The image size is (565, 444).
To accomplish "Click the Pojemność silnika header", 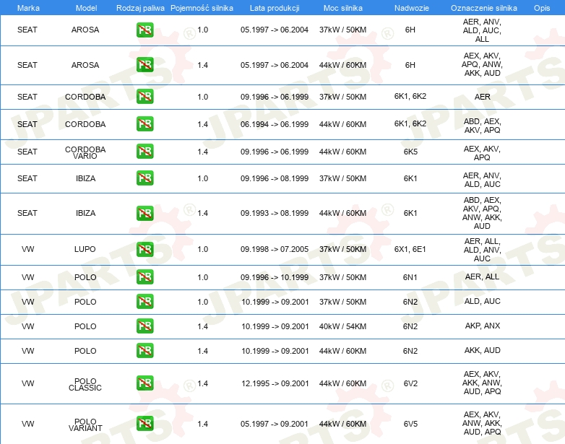I will [x=202, y=8].
